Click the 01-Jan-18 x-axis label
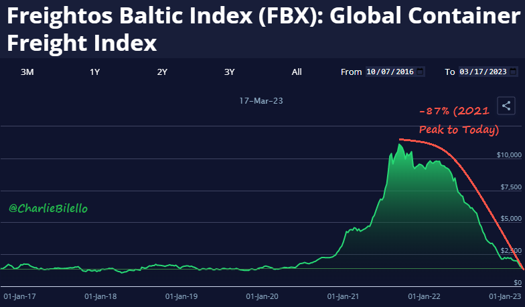 click(100, 296)
